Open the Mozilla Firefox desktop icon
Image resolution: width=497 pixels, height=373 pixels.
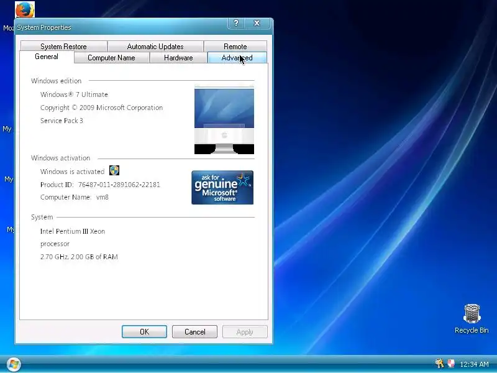point(25,9)
